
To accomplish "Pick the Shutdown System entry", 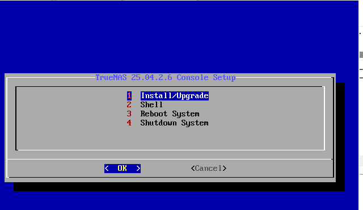I will [174, 123].
